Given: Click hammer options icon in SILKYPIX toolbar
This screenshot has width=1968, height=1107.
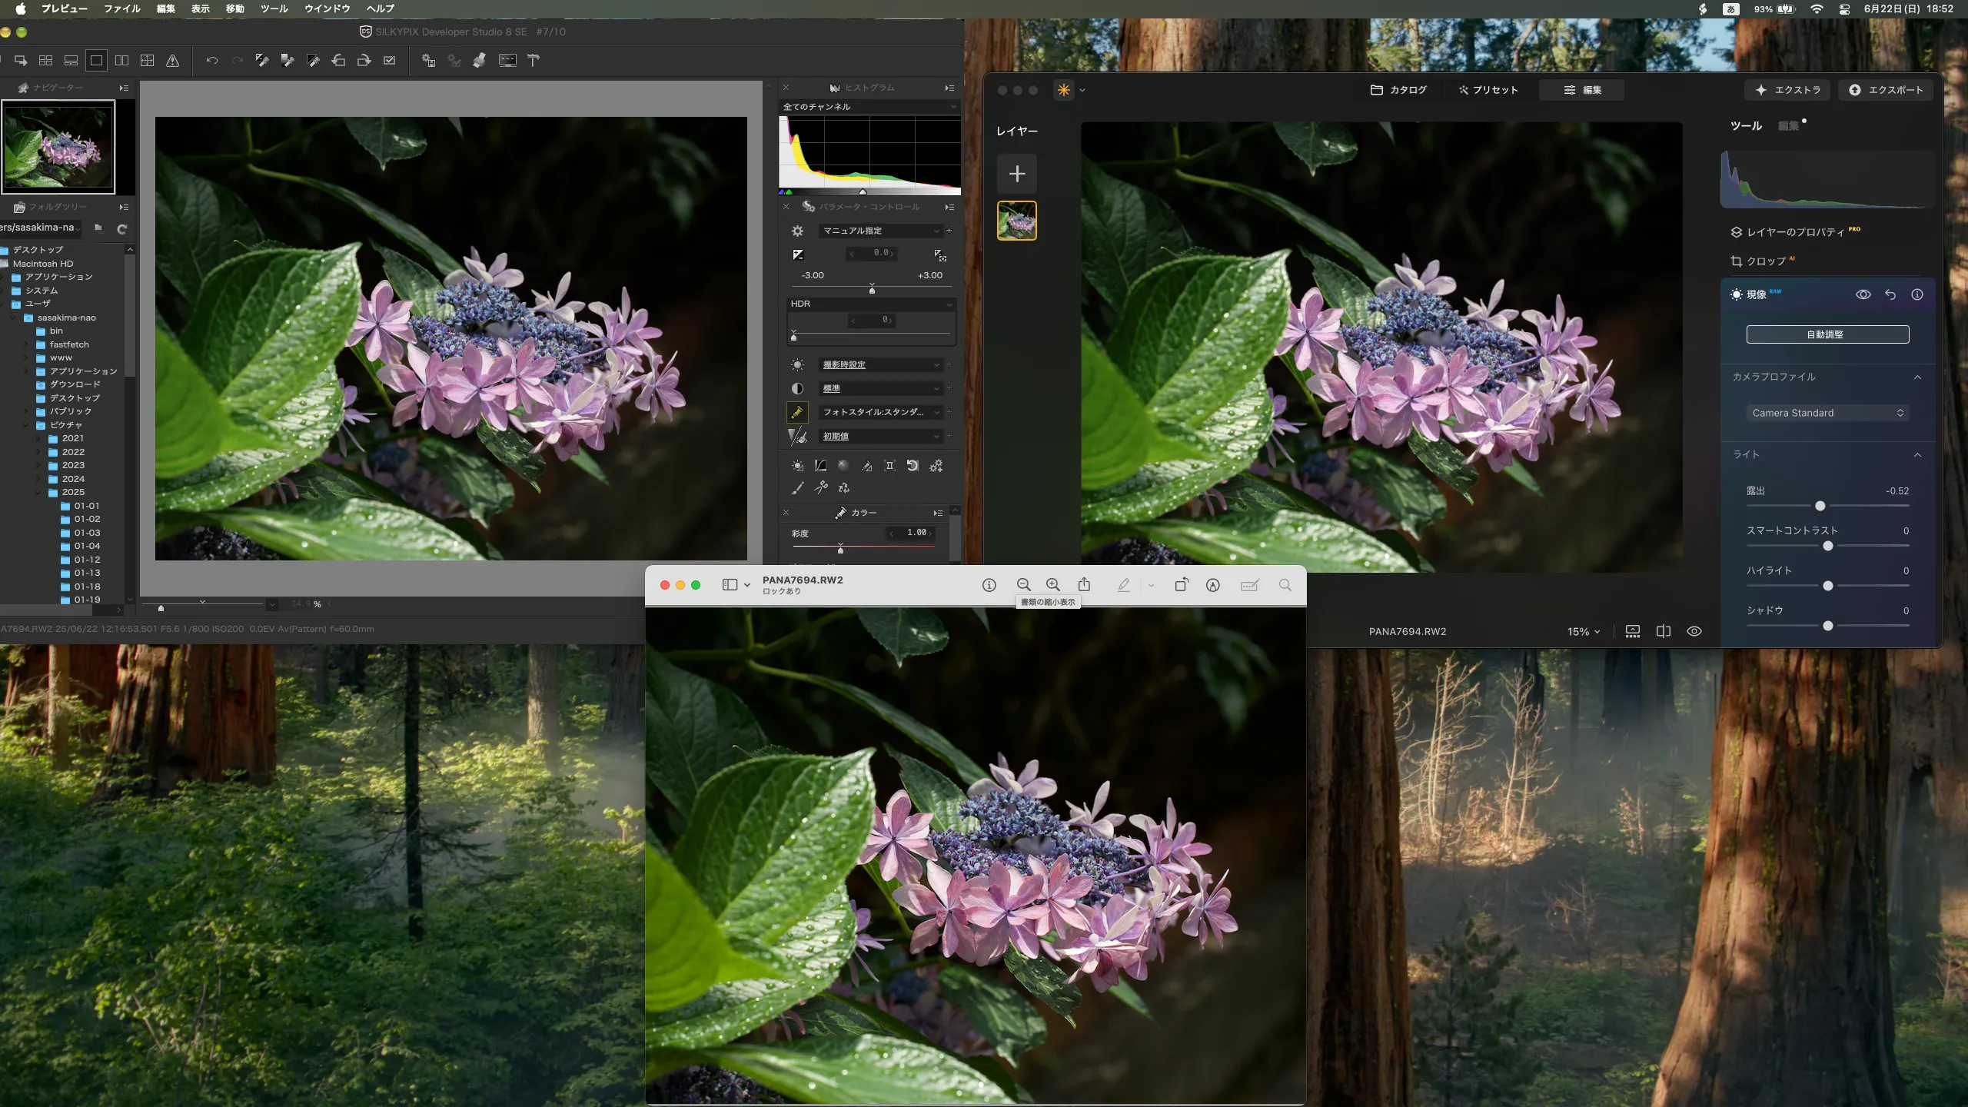Looking at the screenshot, I should 534,60.
